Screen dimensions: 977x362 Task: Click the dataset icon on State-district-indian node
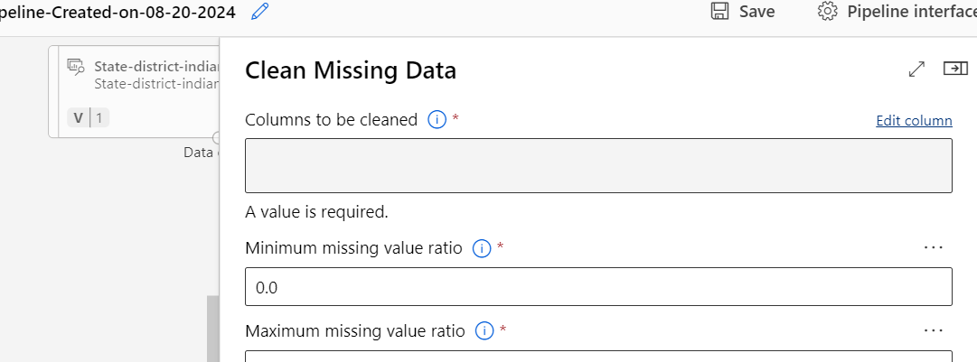point(76,67)
